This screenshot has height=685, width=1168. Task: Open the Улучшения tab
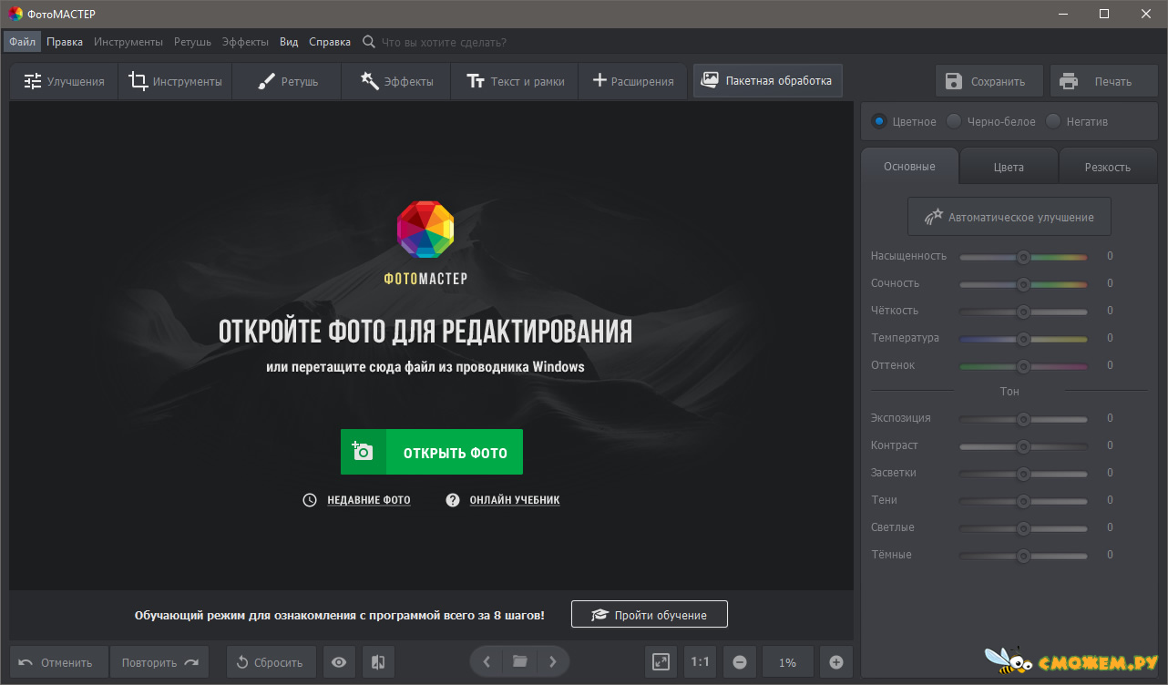64,81
